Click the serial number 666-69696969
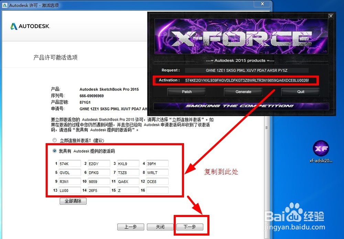This screenshot has width=344, height=239. 92,96
